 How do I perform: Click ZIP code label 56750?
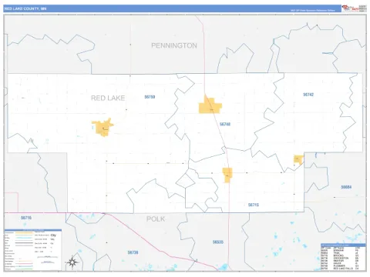click(x=150, y=97)
